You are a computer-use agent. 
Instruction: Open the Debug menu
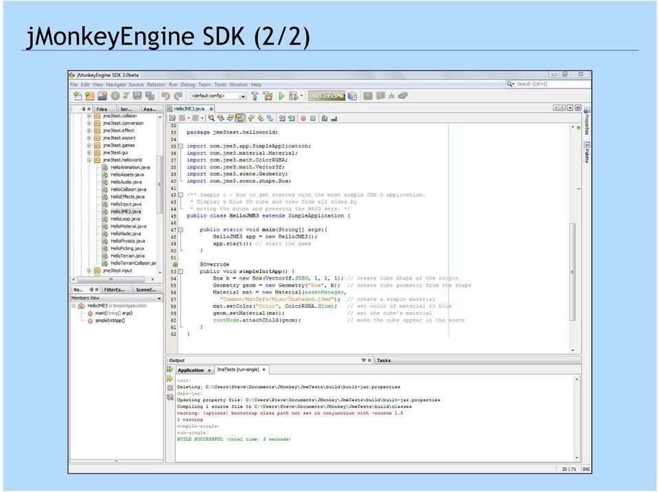188,85
